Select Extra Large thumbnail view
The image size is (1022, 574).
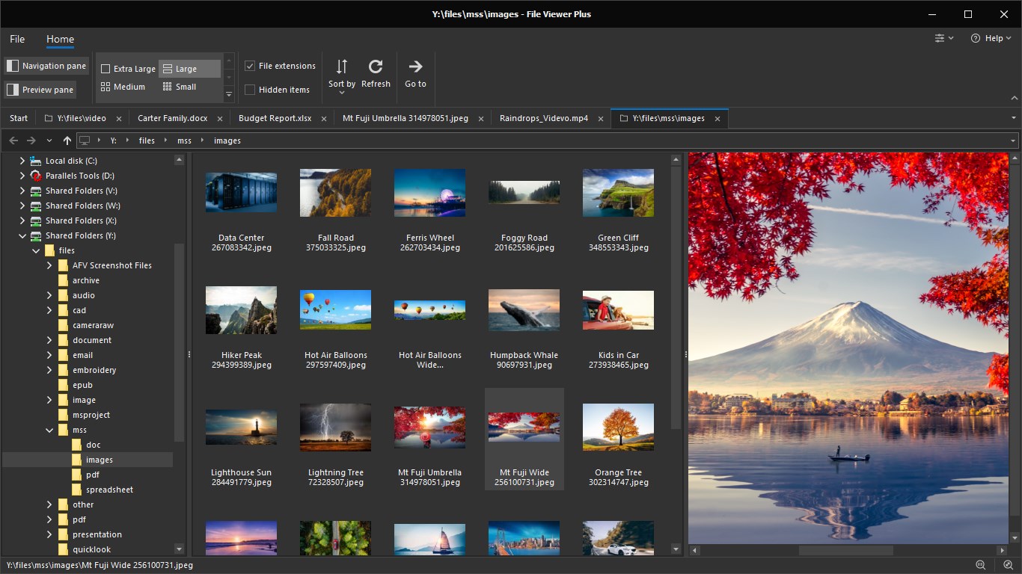click(x=128, y=69)
